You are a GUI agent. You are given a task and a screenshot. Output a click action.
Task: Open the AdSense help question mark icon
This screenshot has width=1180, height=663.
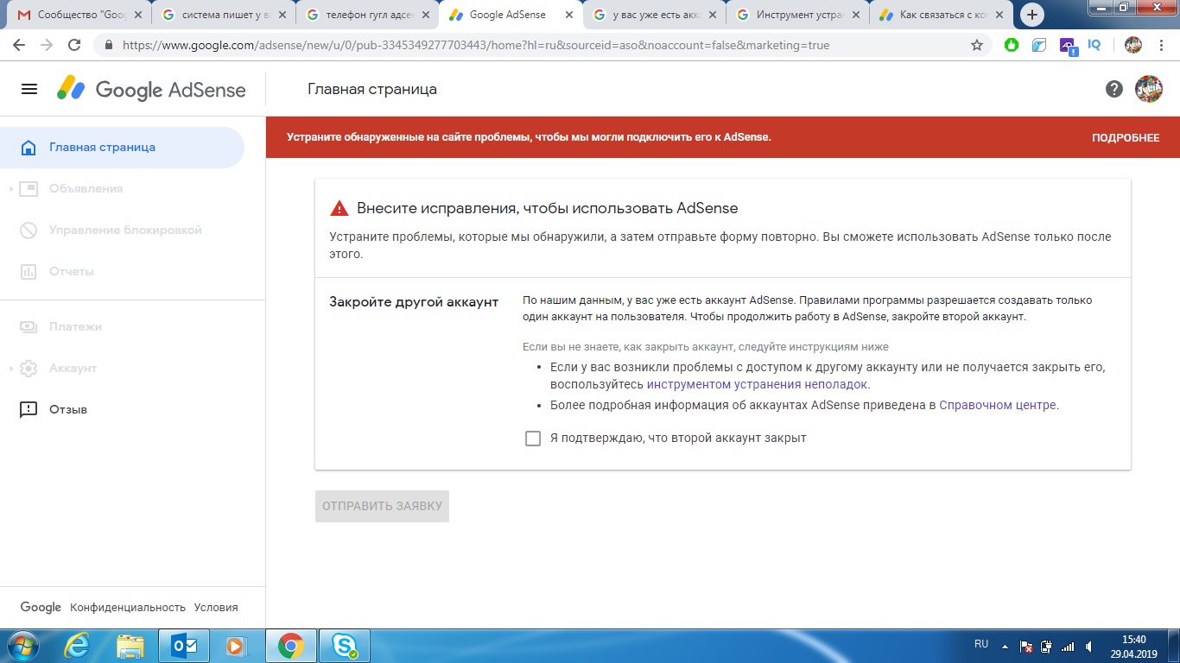click(x=1114, y=89)
